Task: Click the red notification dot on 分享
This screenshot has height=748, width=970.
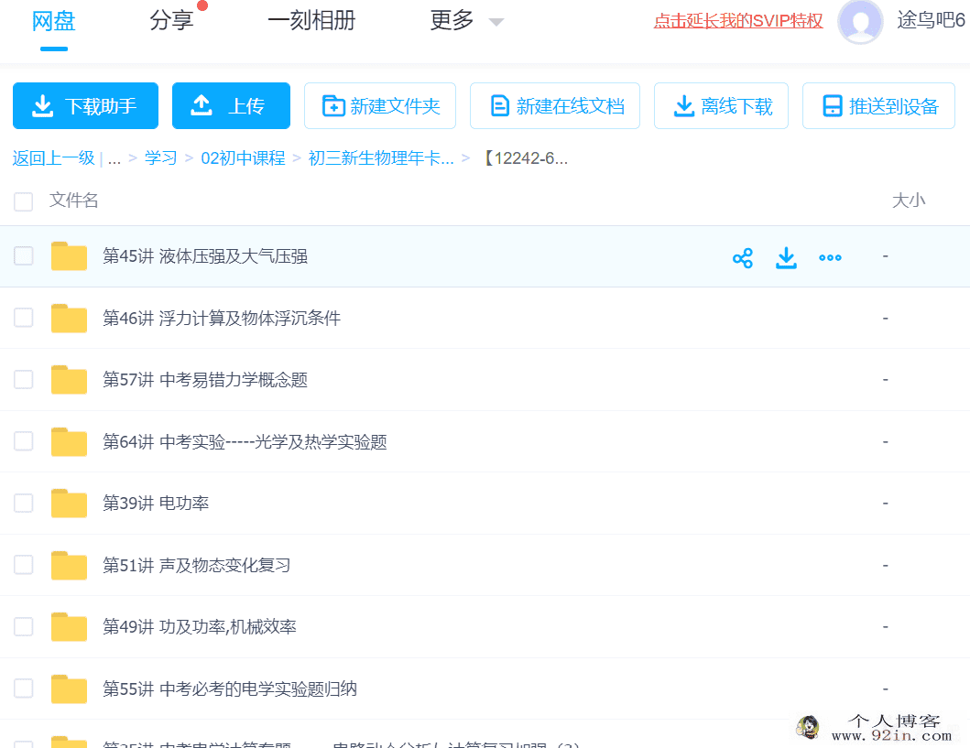Action: tap(202, 5)
